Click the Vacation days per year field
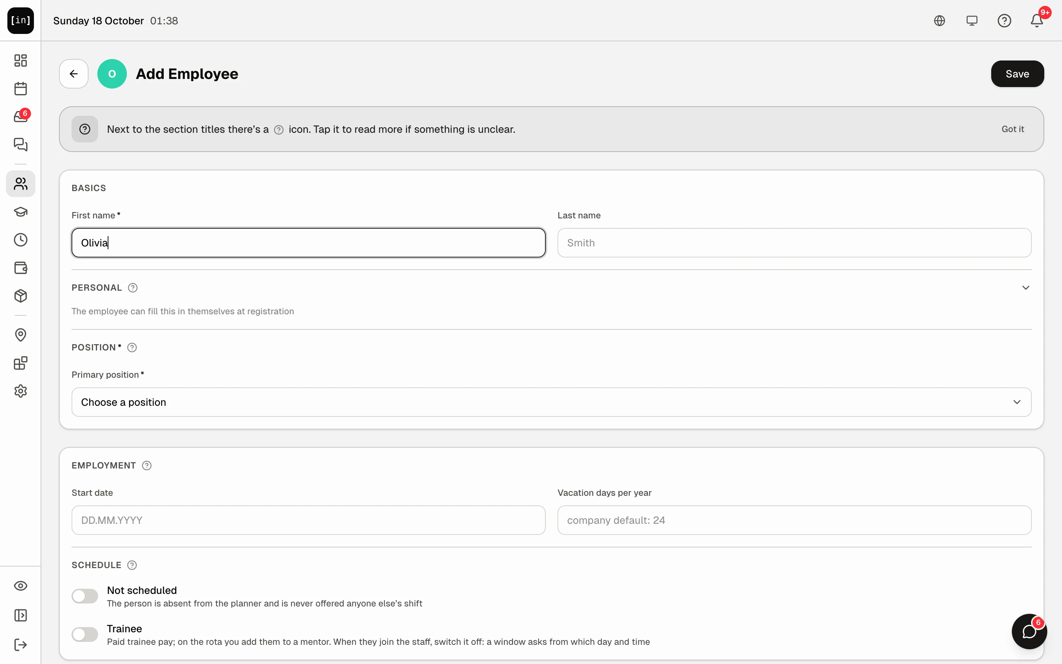Image resolution: width=1062 pixels, height=664 pixels. click(794, 521)
